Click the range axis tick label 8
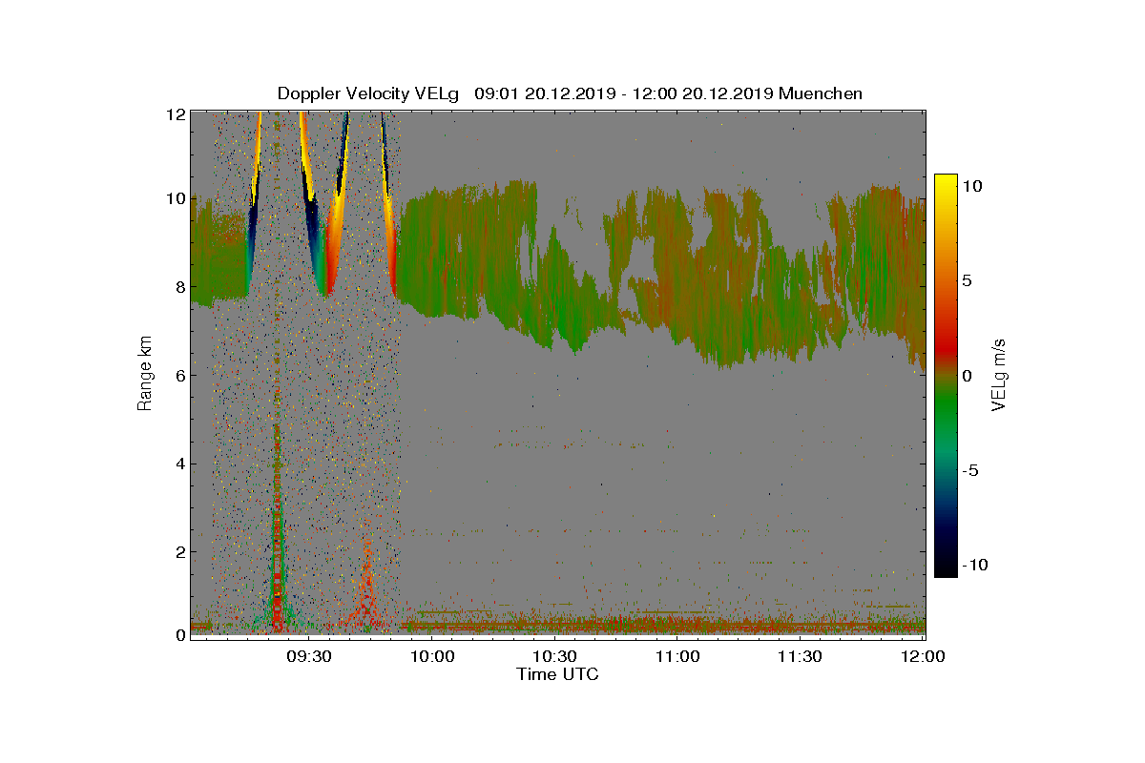The image size is (1145, 763). click(178, 287)
